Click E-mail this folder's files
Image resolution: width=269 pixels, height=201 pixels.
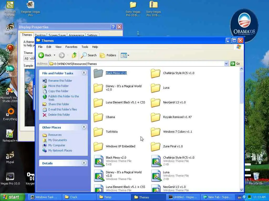click(63, 109)
